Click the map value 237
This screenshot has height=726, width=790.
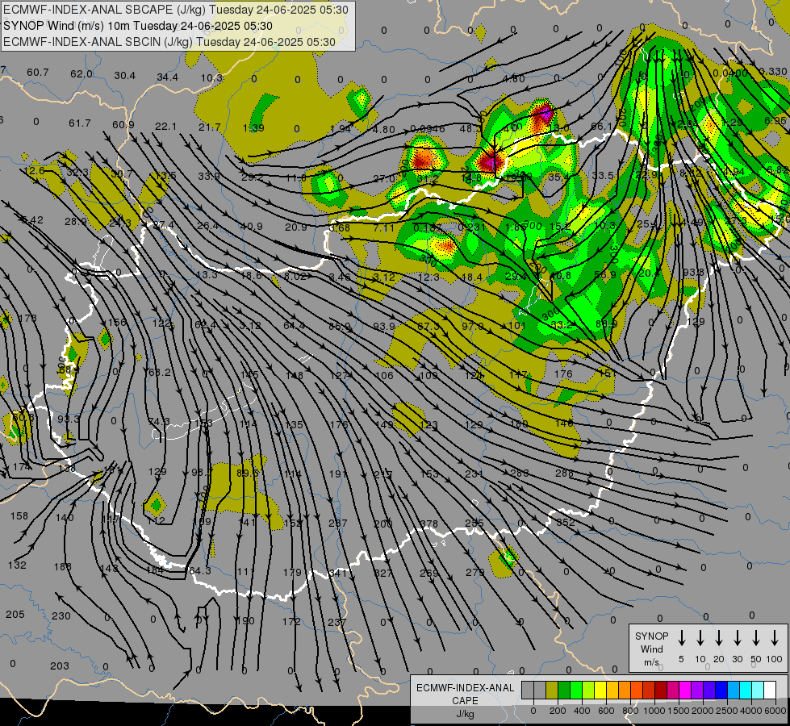336,622
